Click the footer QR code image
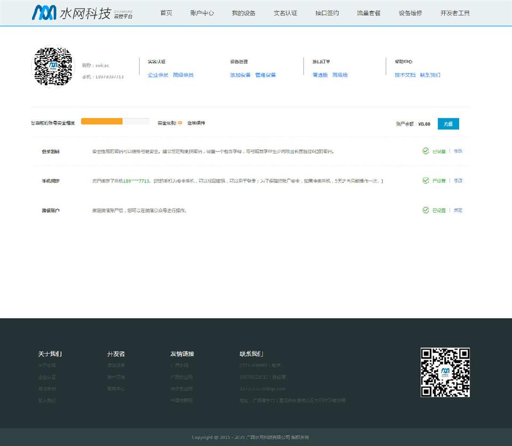Viewport: 512px width, 446px height. click(x=445, y=372)
